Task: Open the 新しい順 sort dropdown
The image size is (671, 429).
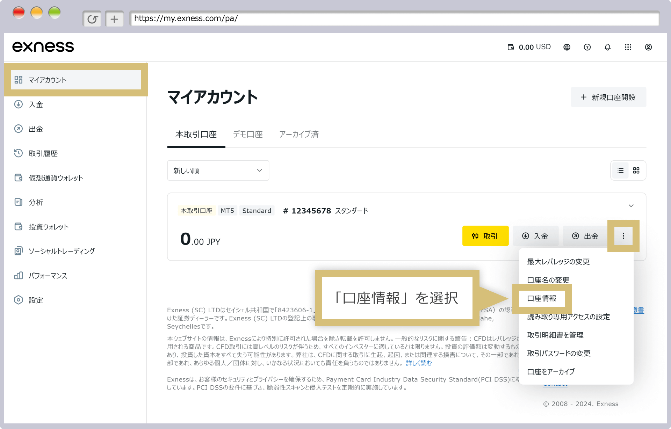Action: pyautogui.click(x=218, y=170)
